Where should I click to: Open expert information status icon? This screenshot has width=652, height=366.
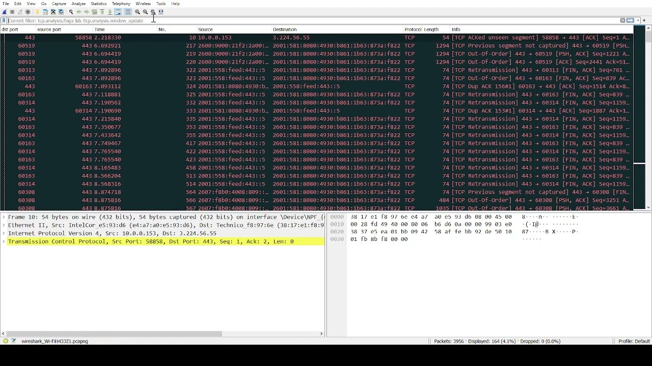pos(6,341)
